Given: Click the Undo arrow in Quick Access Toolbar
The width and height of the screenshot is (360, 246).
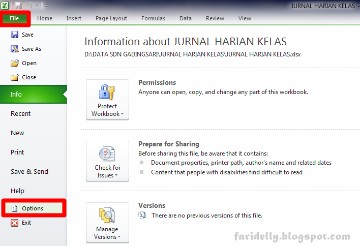Looking at the screenshot, I should [29, 6].
